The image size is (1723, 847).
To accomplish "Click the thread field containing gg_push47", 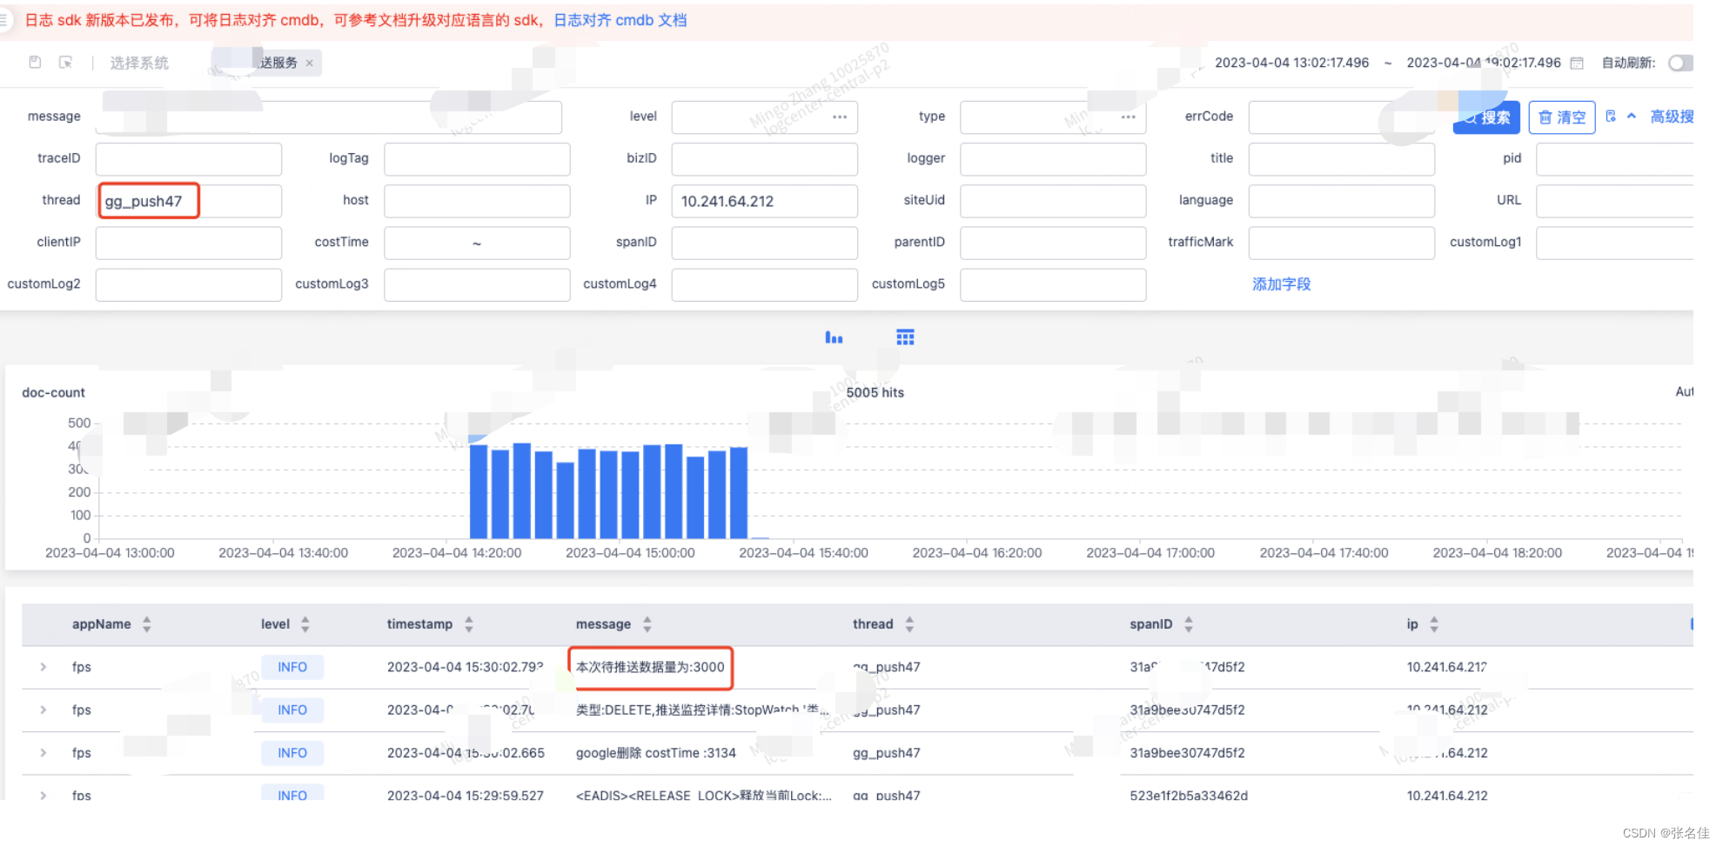I will tap(189, 201).
